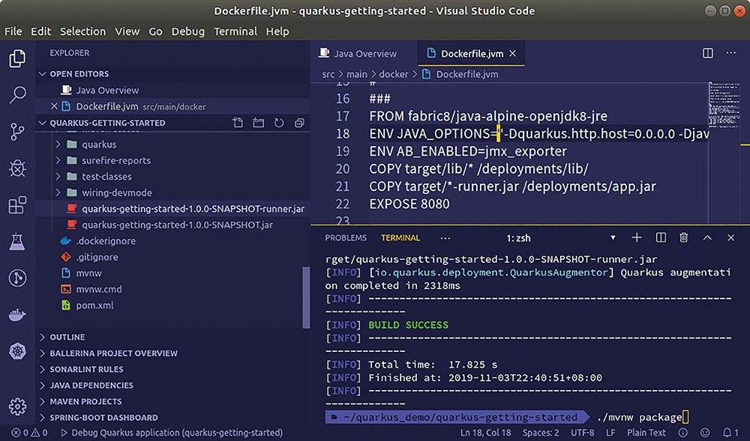The image size is (750, 441).
Task: Change language mode Plain Text
Action: [646, 433]
